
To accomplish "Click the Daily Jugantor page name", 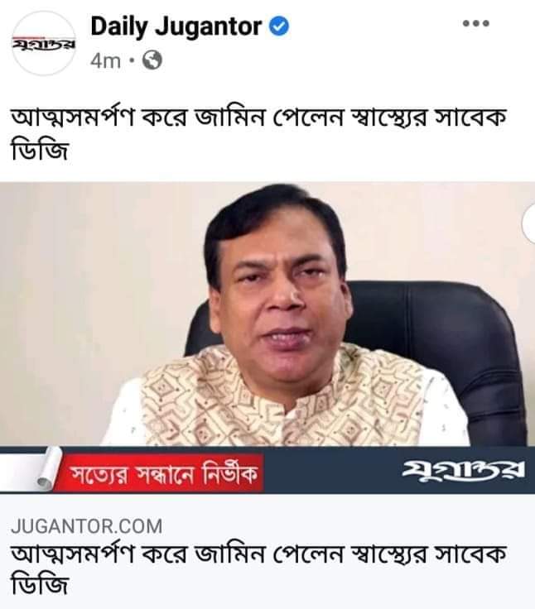I will (x=176, y=26).
